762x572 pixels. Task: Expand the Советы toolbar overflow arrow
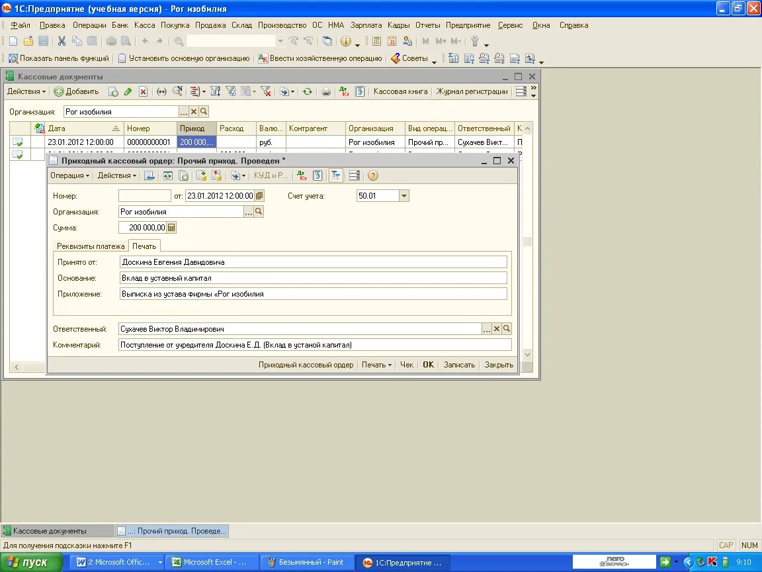(x=434, y=62)
